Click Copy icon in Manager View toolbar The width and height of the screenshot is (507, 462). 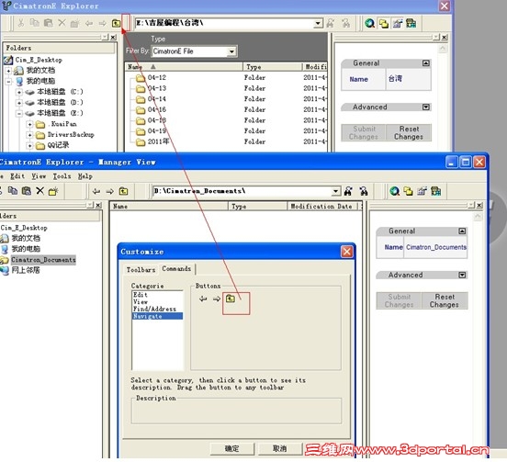(x=13, y=191)
